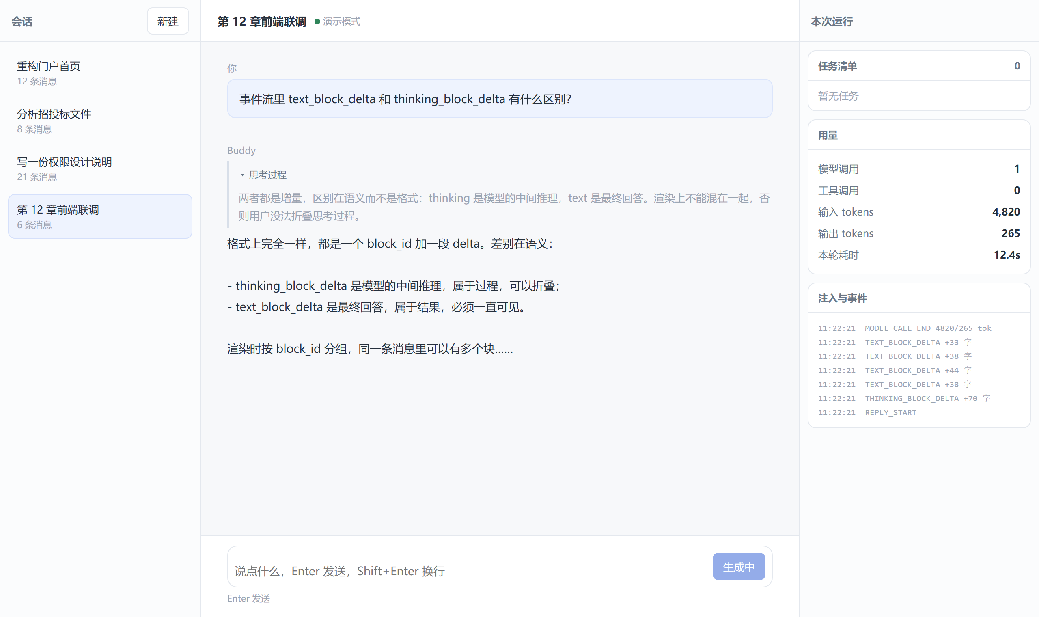Click the thinking_block_delta bullet line in reply
Image resolution: width=1039 pixels, height=617 pixels.
[394, 286]
